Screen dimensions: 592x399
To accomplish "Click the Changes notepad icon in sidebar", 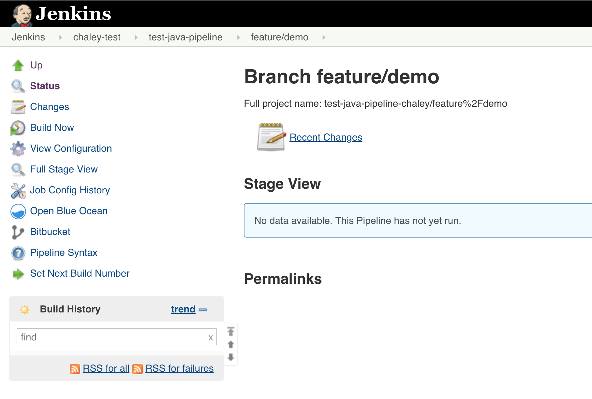I will pyautogui.click(x=18, y=107).
